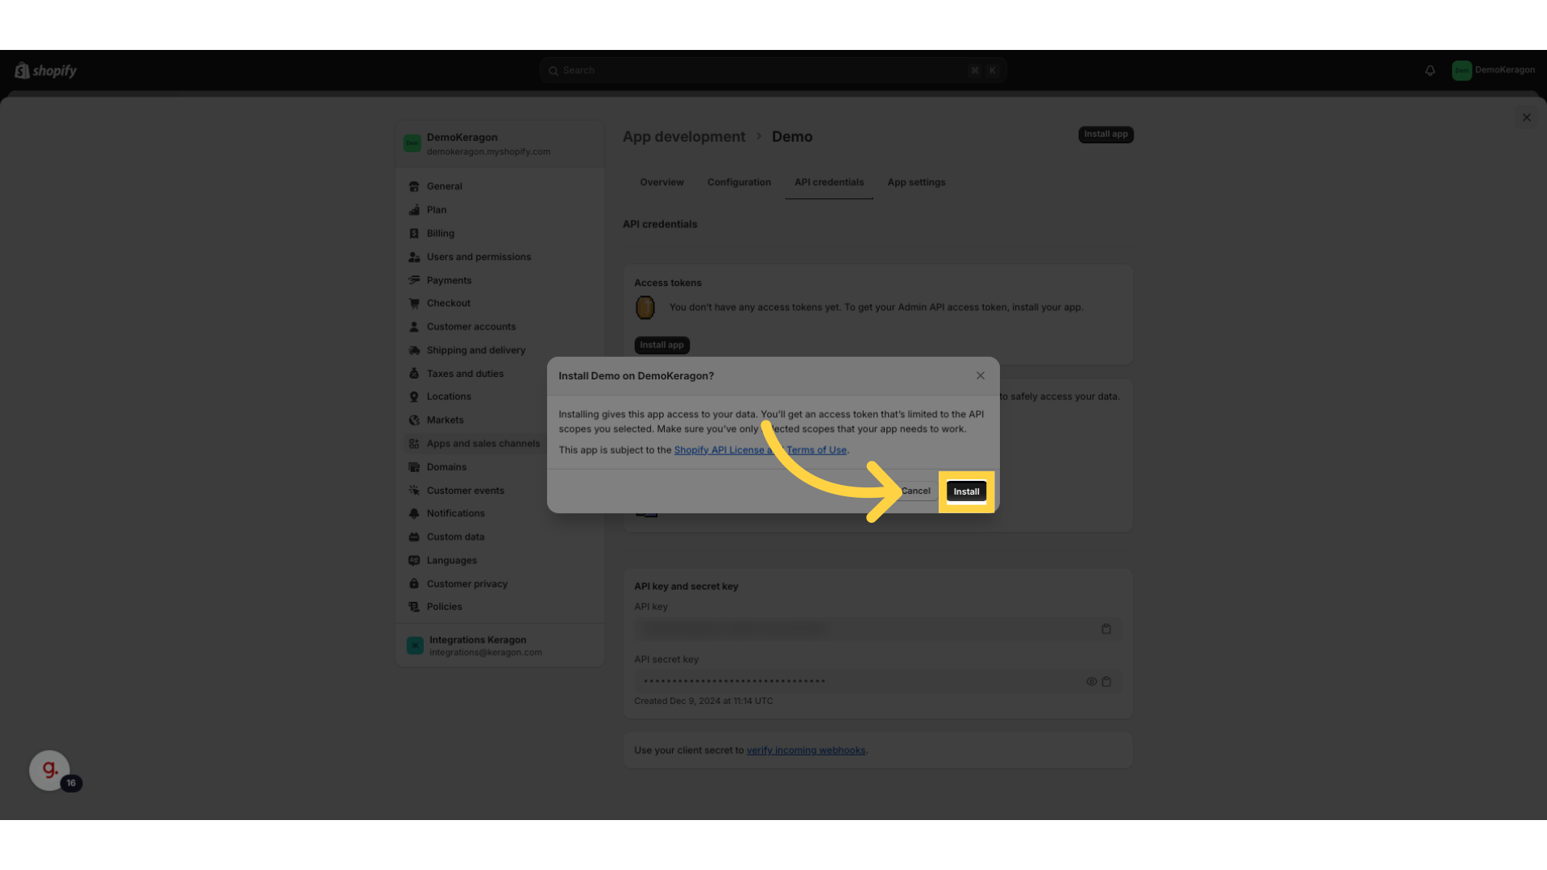Switch to App settings tab
The width and height of the screenshot is (1547, 870).
(x=916, y=182)
